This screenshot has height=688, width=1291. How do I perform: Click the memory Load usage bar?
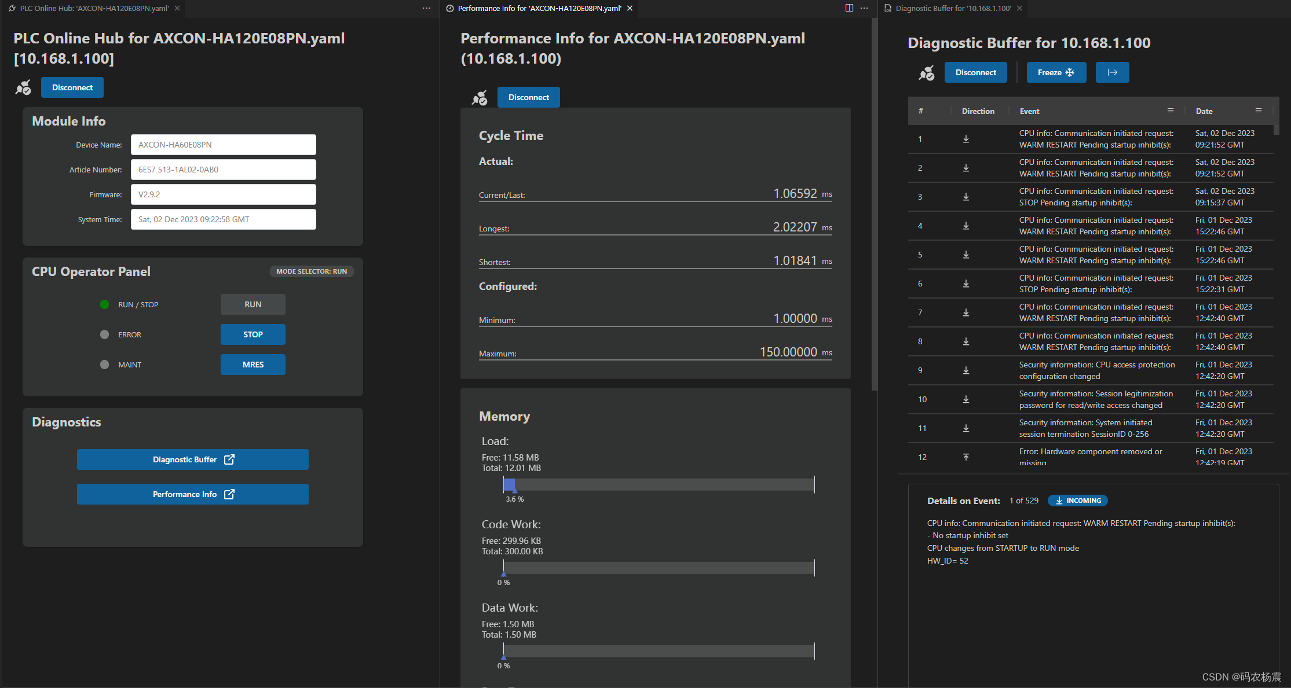(x=659, y=484)
